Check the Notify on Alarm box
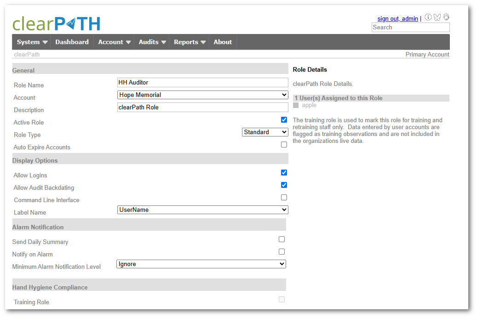This screenshot has height=318, width=477. point(282,252)
